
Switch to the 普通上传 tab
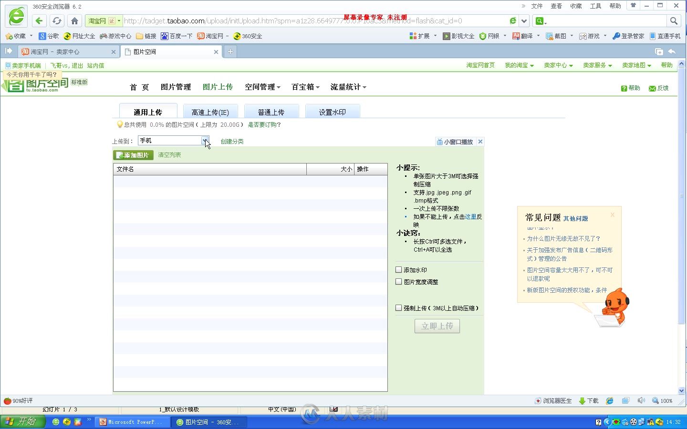[x=271, y=111]
